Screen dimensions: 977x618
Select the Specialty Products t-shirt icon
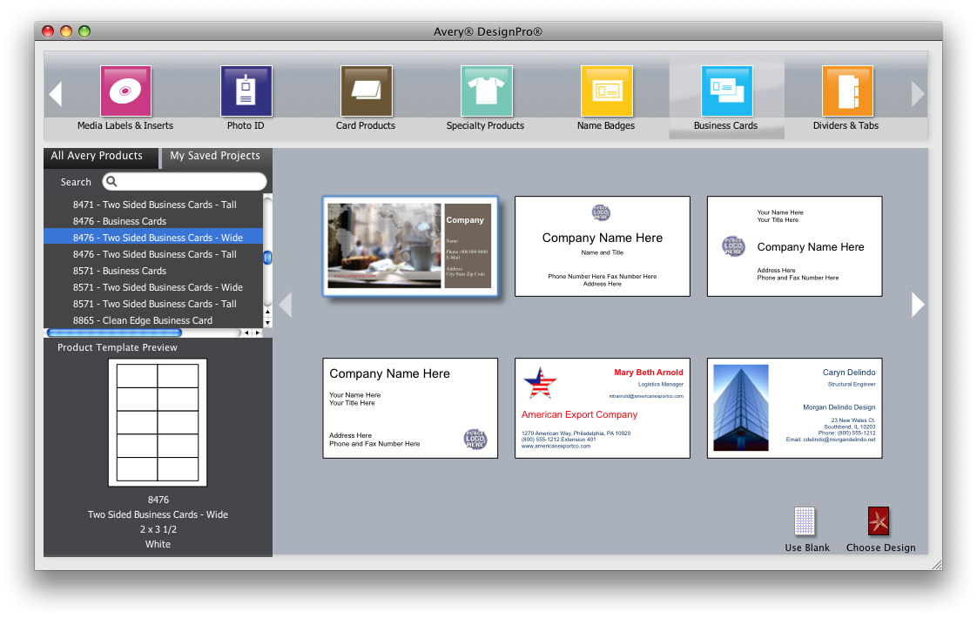tap(486, 91)
